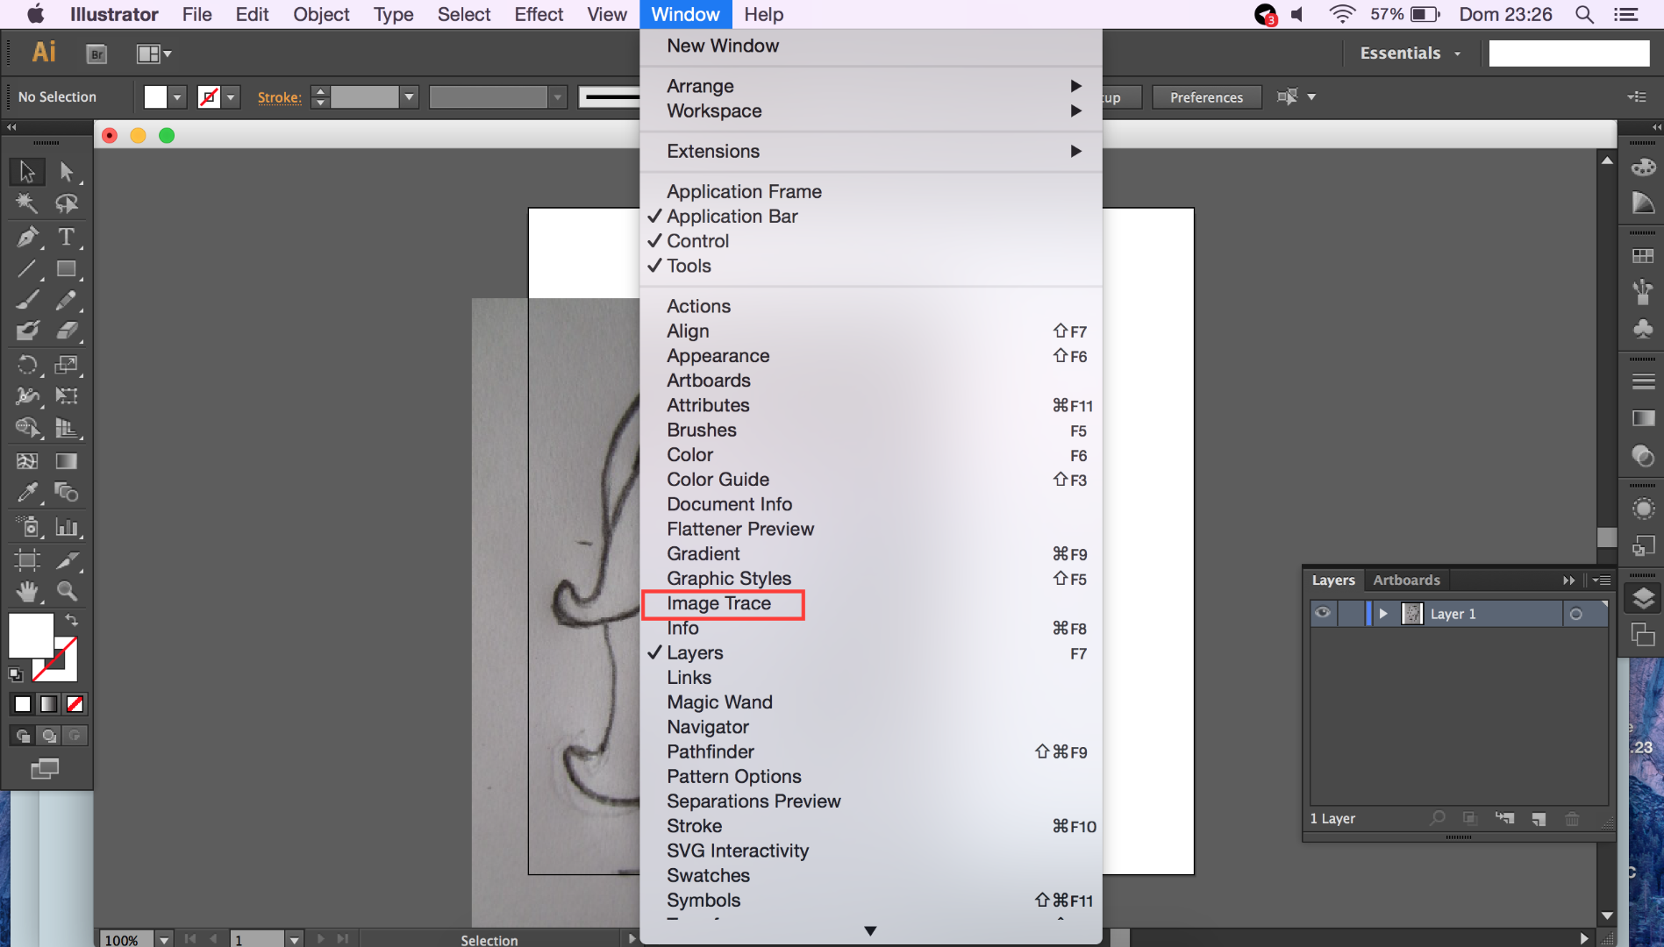Open the Layers panel stack icon
The width and height of the screenshot is (1664, 947).
(1643, 598)
